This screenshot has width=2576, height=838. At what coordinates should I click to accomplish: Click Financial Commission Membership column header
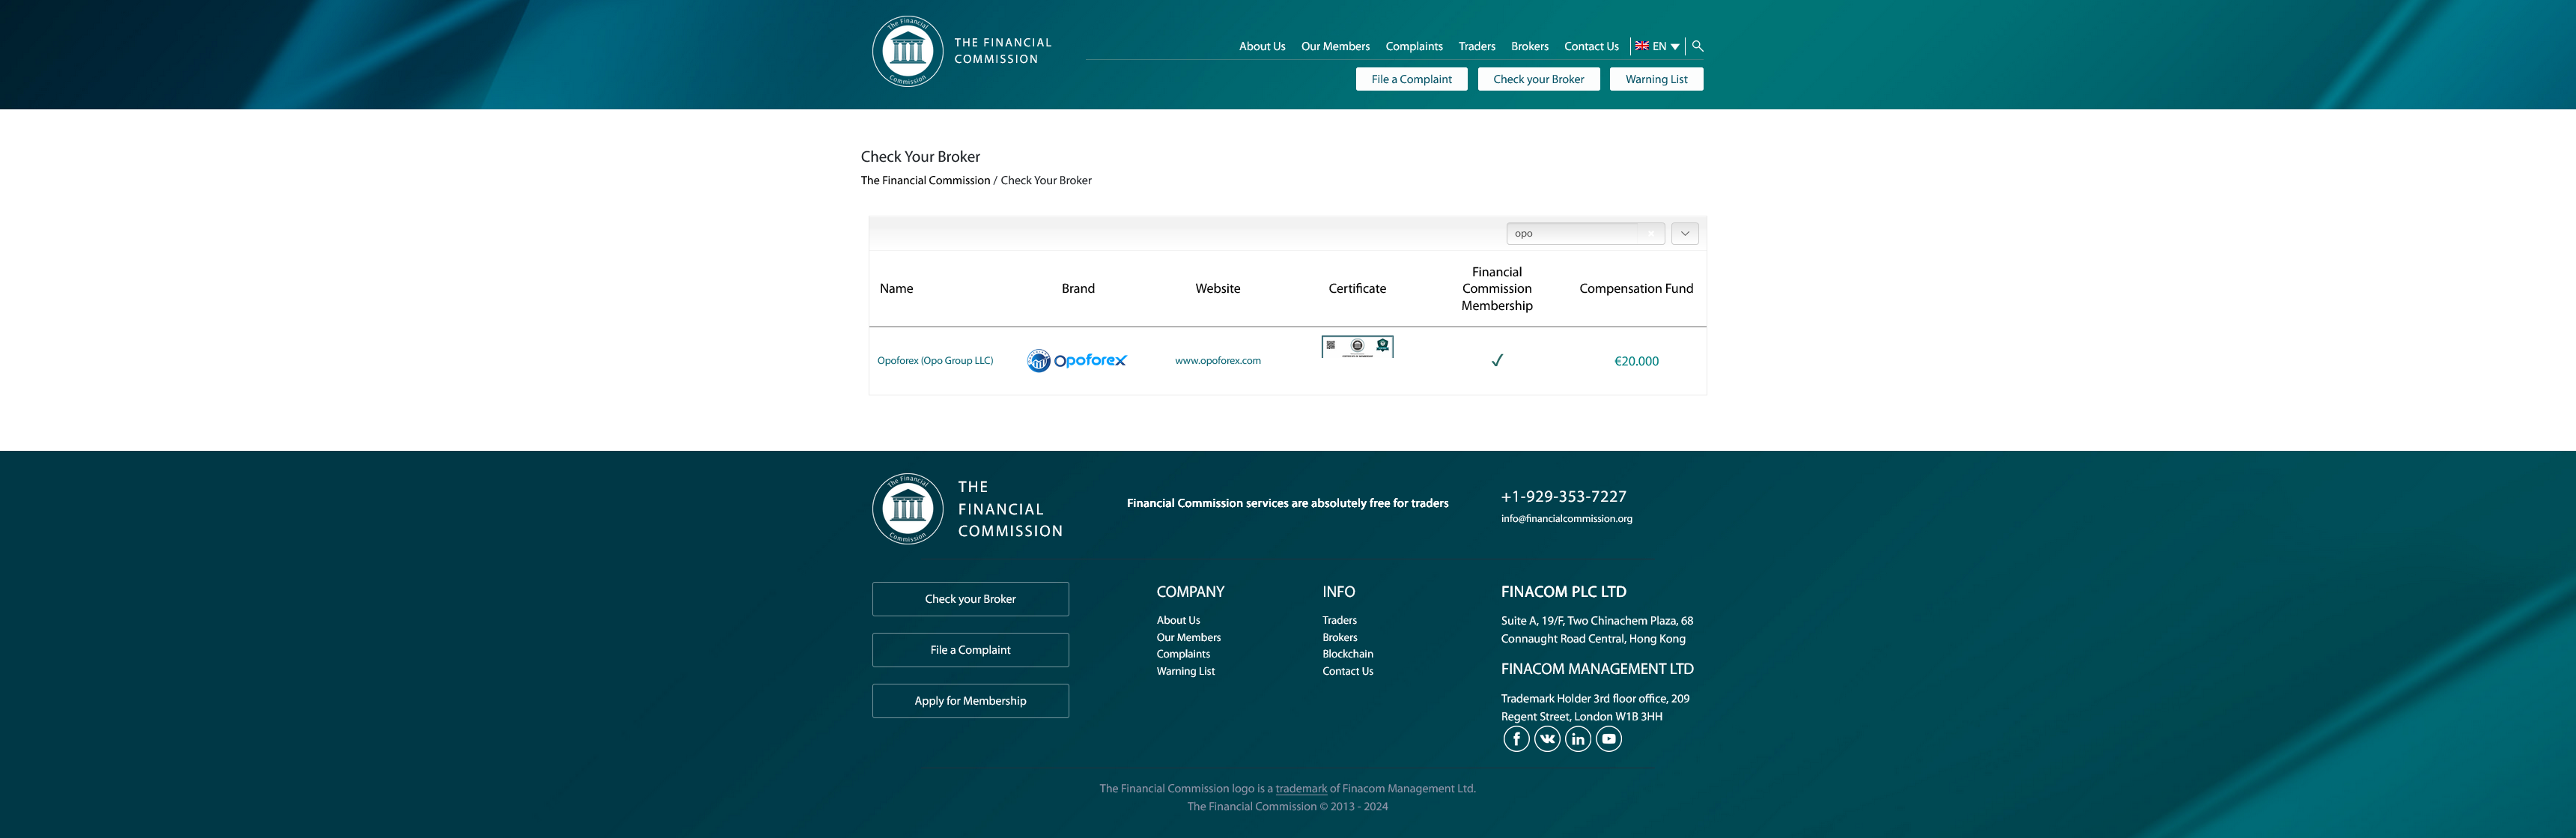pyautogui.click(x=1497, y=289)
